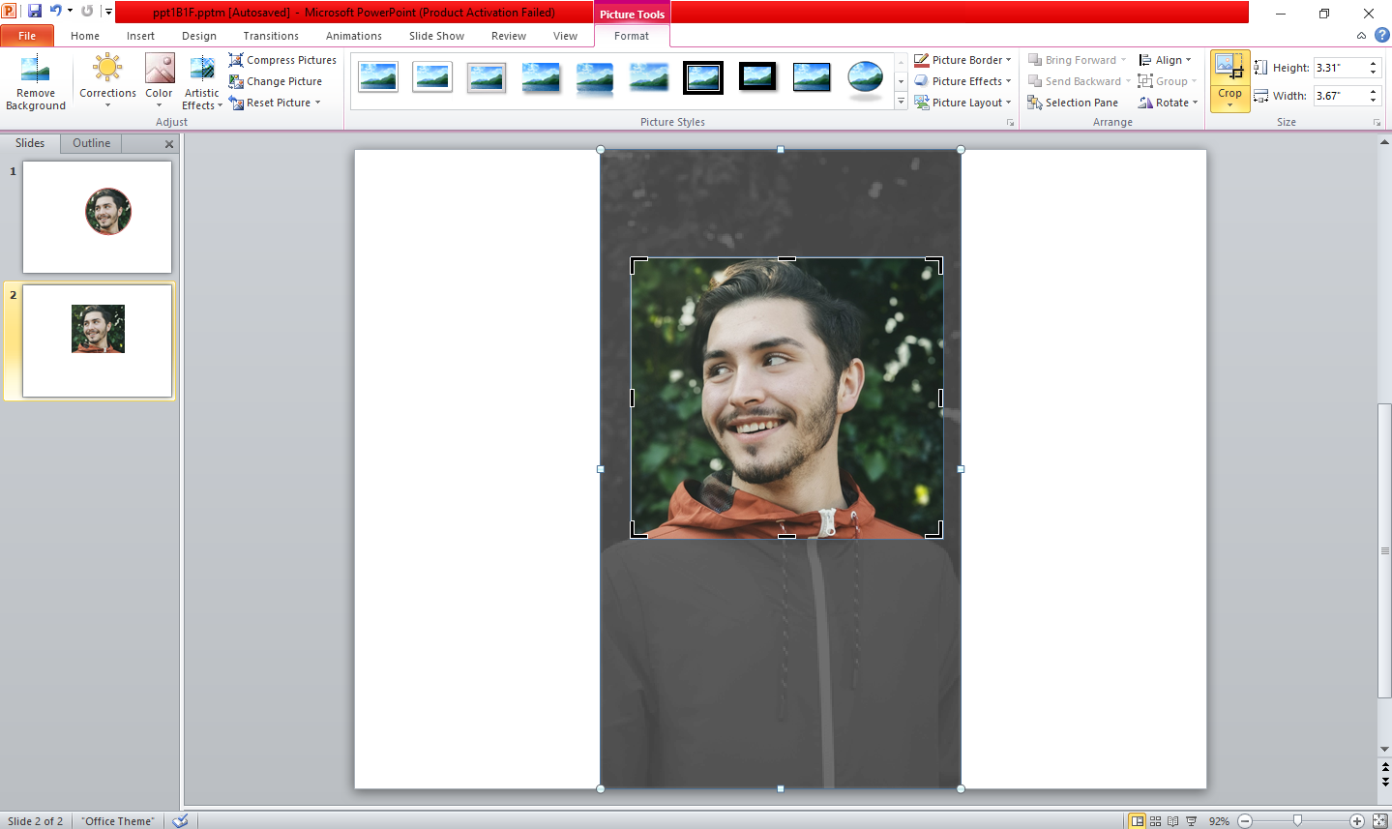Switch to Reading view
The height and width of the screenshot is (829, 1392).
tap(1172, 820)
